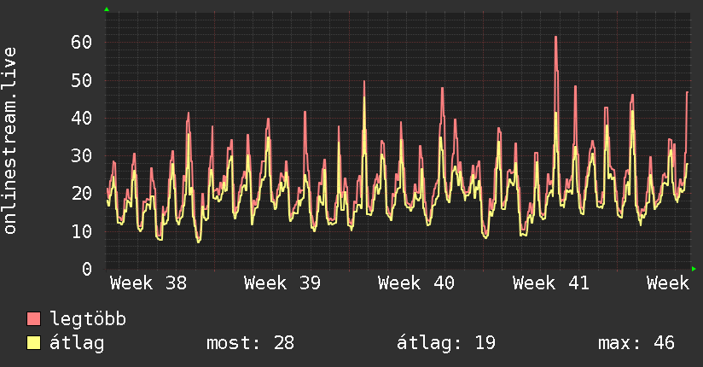Viewport: 703px width, 367px height.
Task: Click the onlinestream.live vertical title
Action: tap(10, 141)
